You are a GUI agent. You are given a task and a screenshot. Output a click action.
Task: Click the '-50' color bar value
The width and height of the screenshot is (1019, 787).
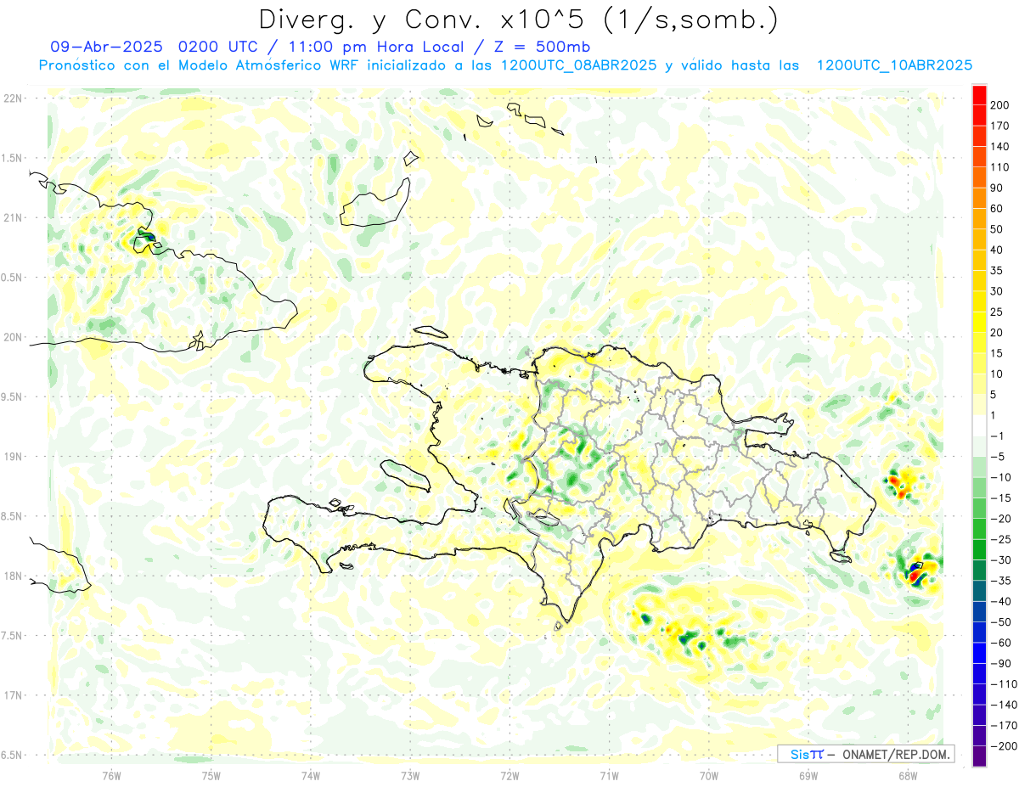pos(1002,622)
